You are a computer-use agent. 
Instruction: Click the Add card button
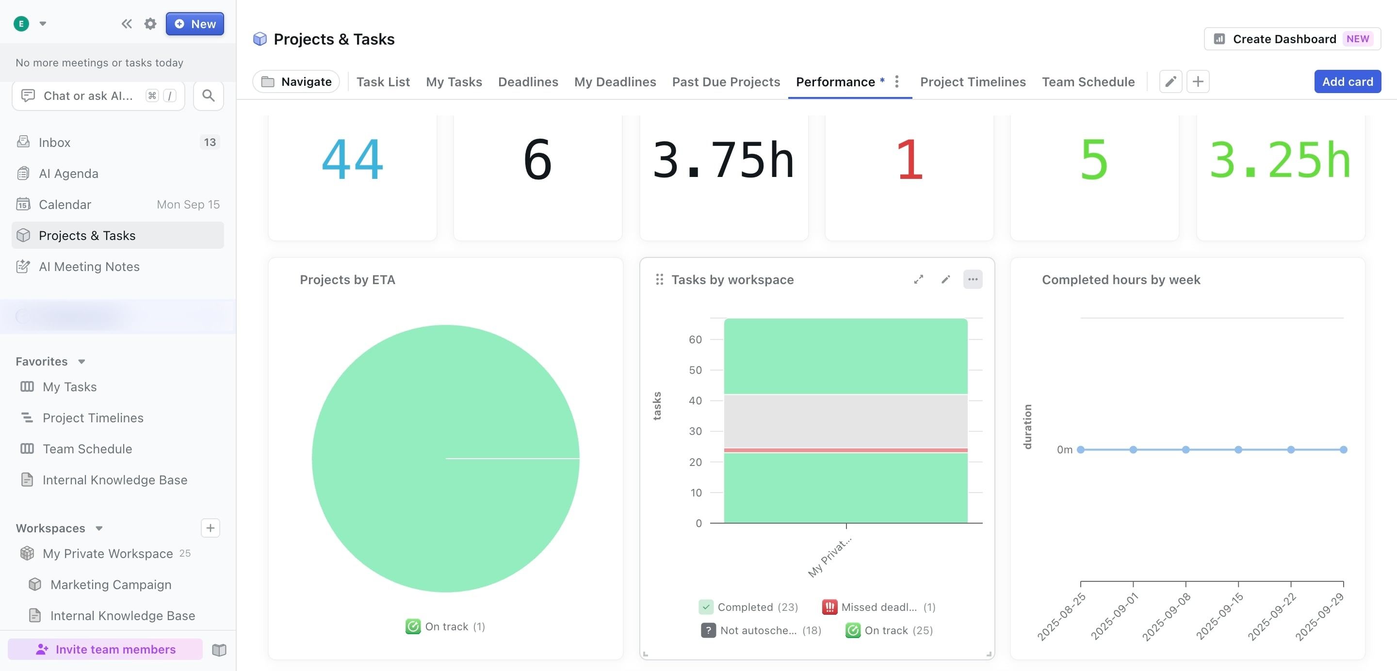click(x=1348, y=82)
